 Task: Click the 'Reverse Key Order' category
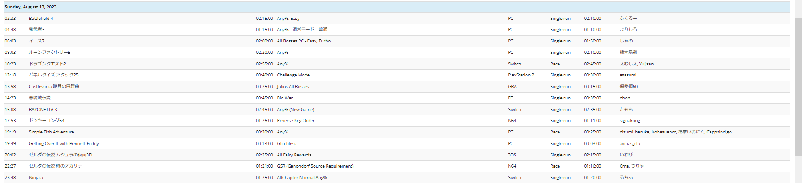(295, 121)
